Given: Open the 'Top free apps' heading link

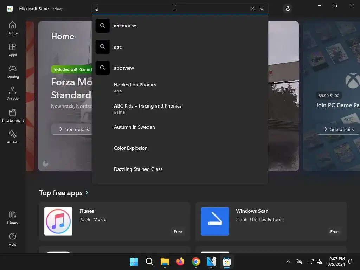Looking at the screenshot, I should point(61,193).
